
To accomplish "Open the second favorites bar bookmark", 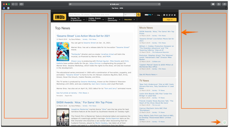I will (8, 8).
